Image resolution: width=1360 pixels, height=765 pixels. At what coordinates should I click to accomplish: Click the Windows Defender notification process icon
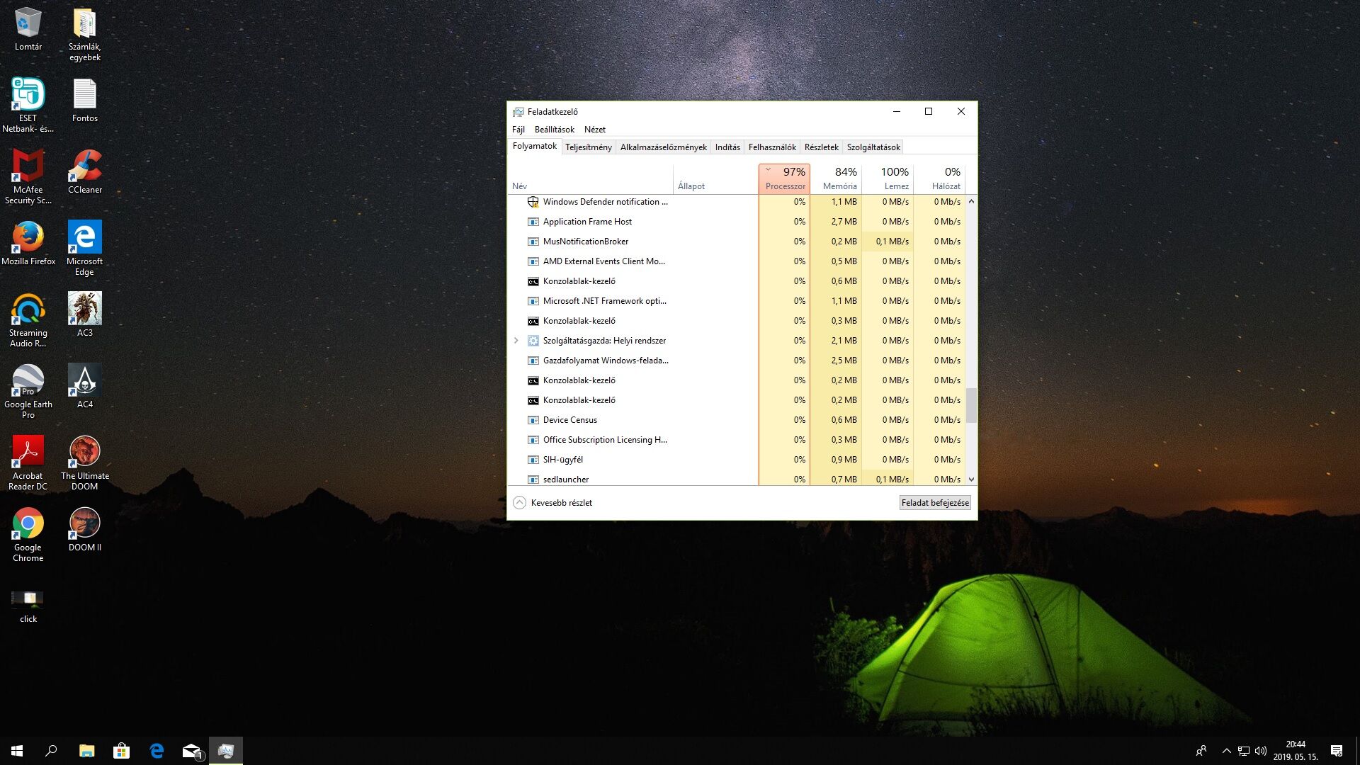click(x=533, y=202)
